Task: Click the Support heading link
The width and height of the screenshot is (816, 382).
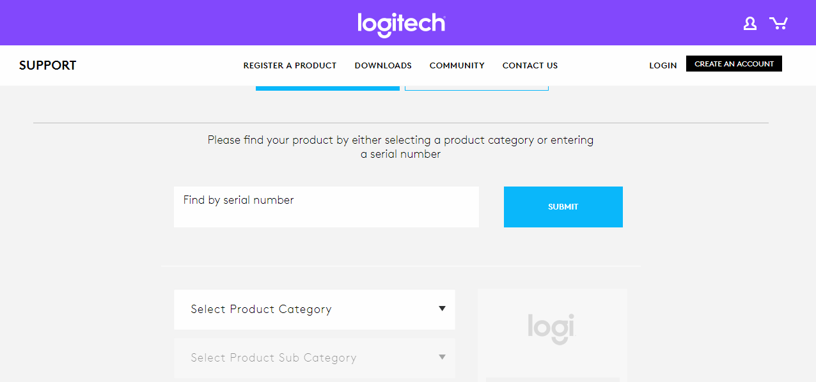Action: (47, 65)
